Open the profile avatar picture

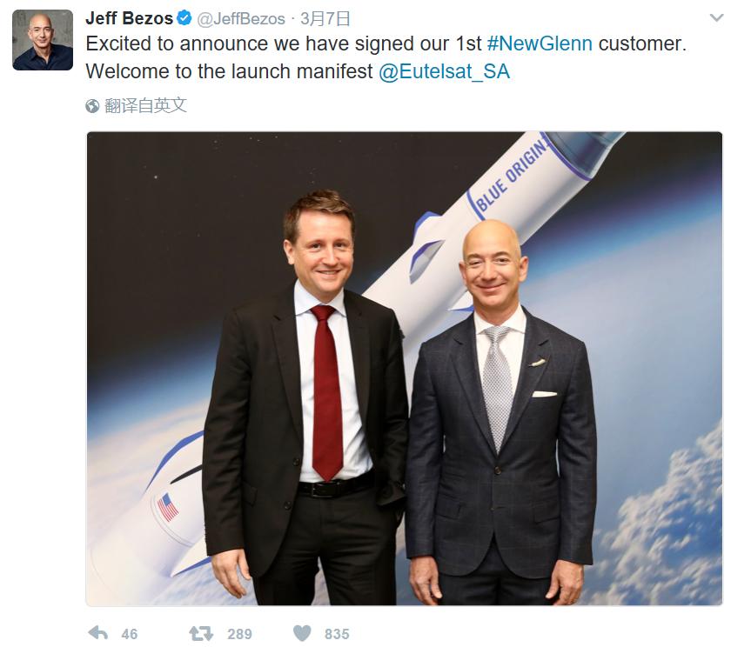pyautogui.click(x=43, y=40)
